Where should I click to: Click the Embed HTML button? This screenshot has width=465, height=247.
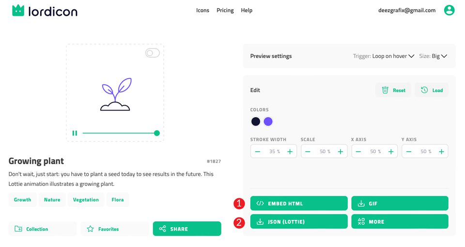pyautogui.click(x=299, y=203)
